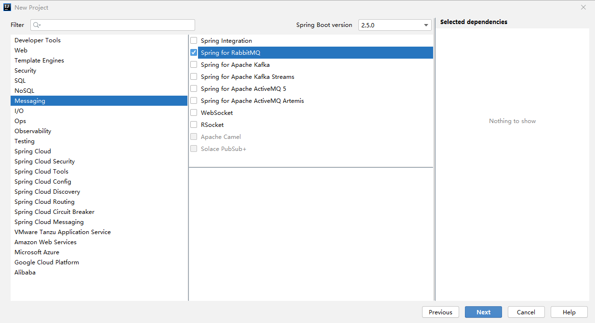Enable the Spring for Apache Kafka checkbox
This screenshot has width=595, height=323.
(x=194, y=65)
